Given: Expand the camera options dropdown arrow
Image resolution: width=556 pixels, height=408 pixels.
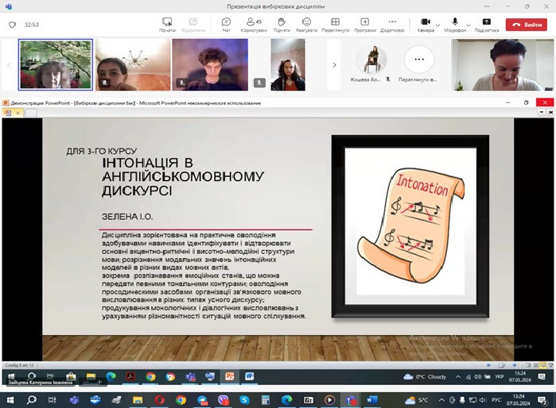Looking at the screenshot, I should point(438,24).
